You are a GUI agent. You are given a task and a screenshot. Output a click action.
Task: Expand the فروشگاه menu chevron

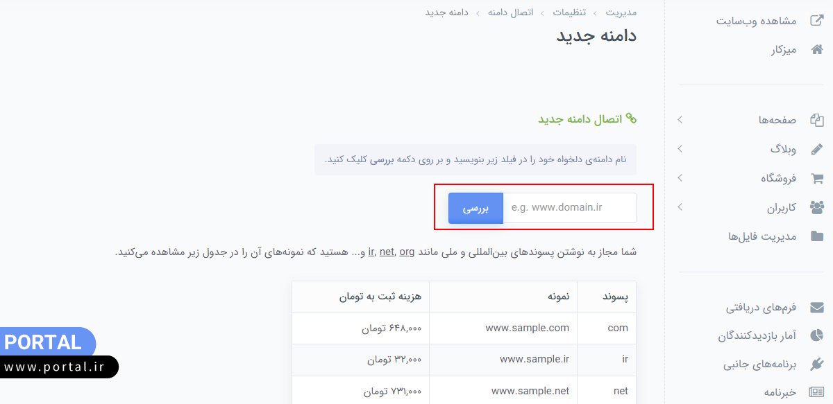point(680,178)
